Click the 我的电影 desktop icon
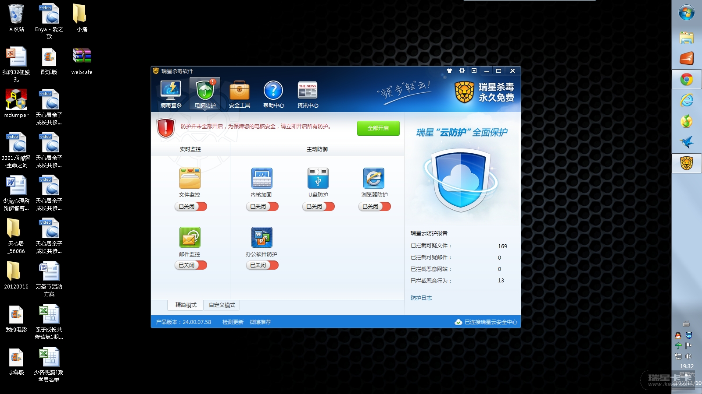 (x=16, y=318)
